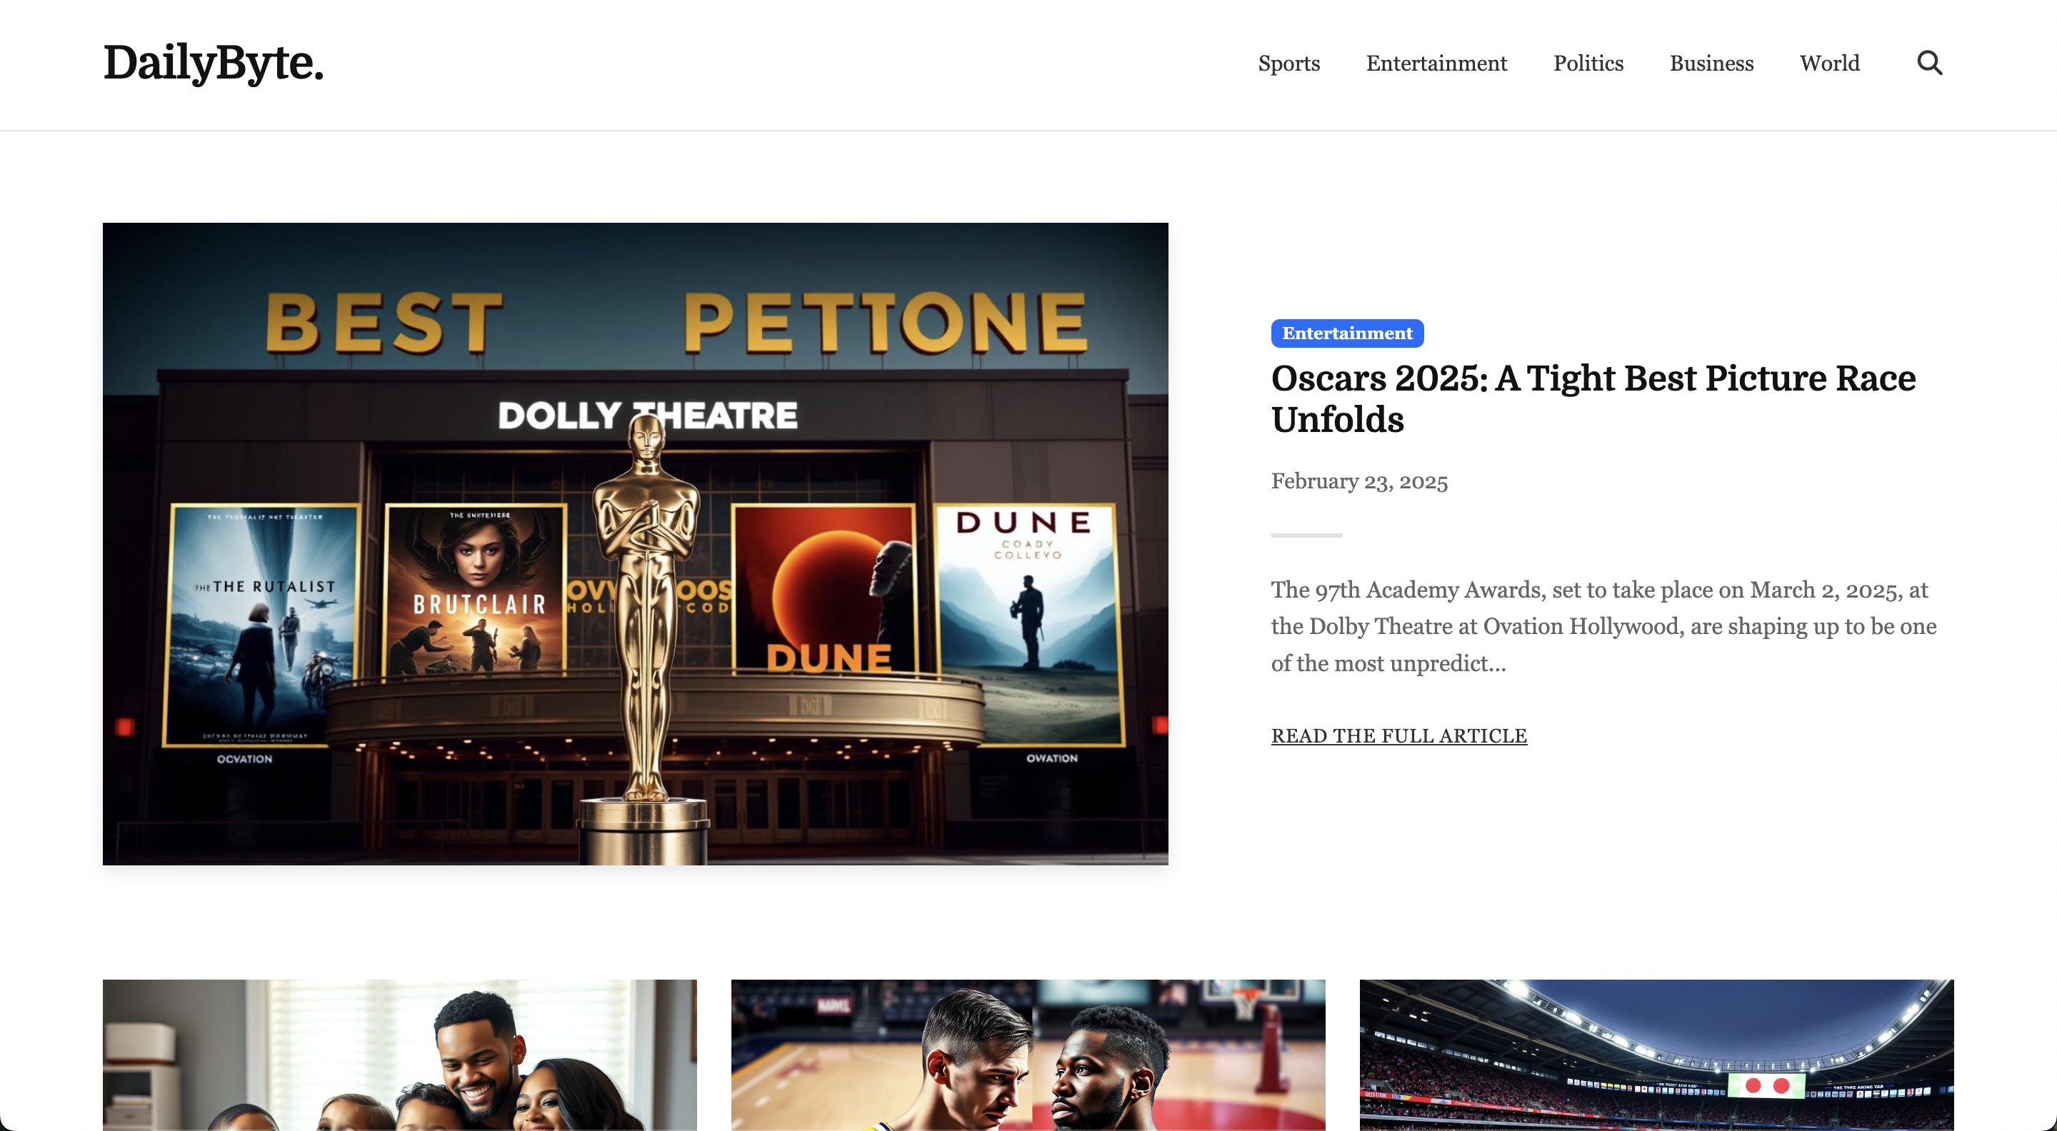Open the basketball players article thumbnail
Viewport: 2057px width, 1131px height.
pyautogui.click(x=1028, y=1055)
